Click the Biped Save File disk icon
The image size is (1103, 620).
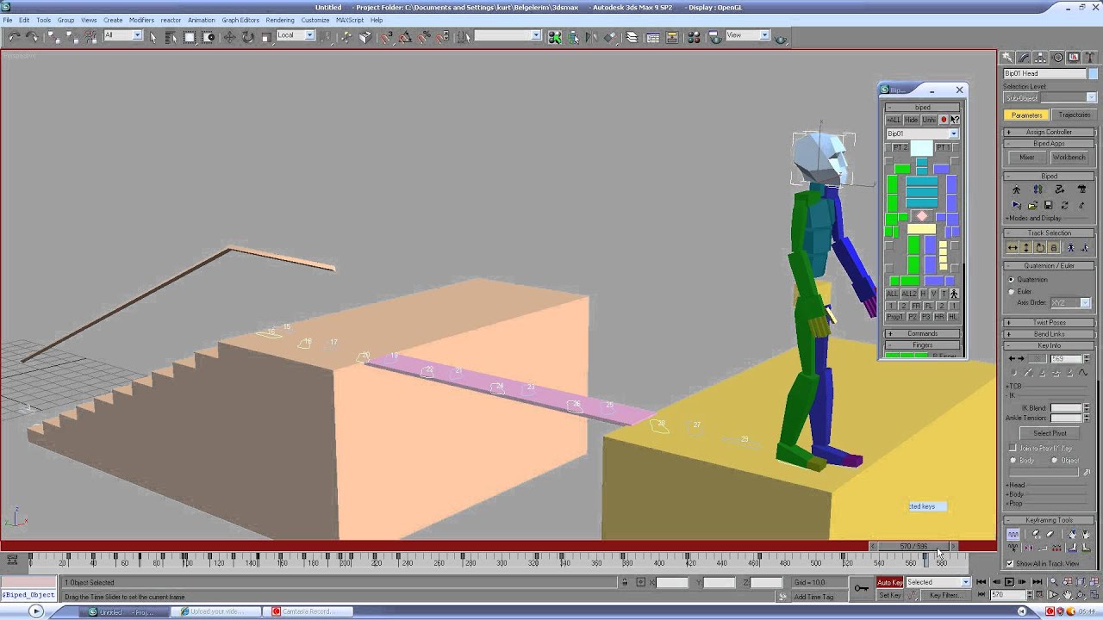1049,205
